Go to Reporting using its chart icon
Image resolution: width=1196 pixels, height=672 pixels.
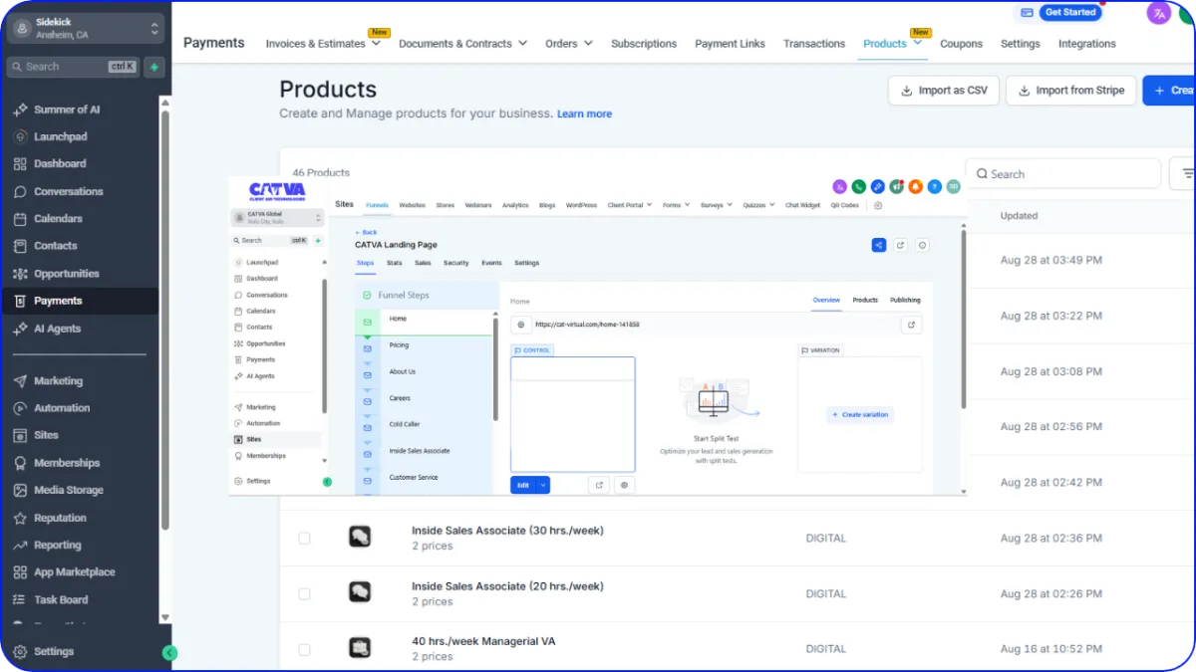(x=20, y=546)
